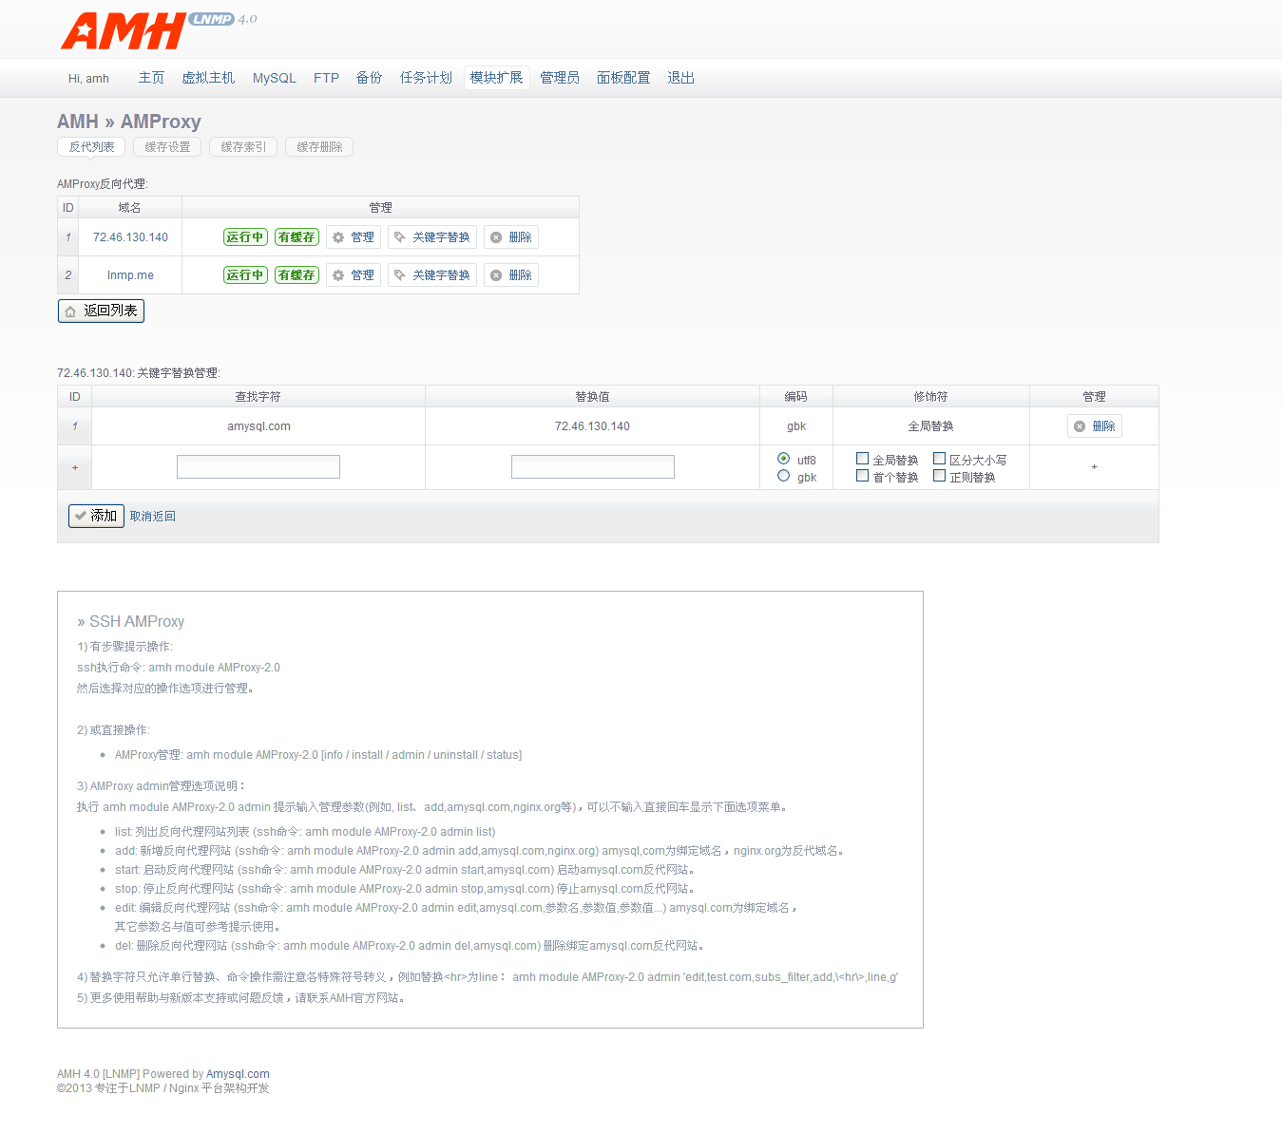
Task: Open keyword replace for 72.46.130.140
Action: click(431, 237)
